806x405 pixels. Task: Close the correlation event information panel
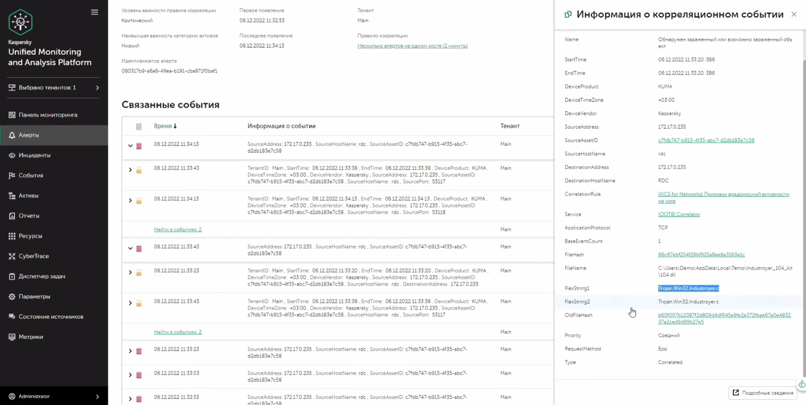tap(794, 14)
